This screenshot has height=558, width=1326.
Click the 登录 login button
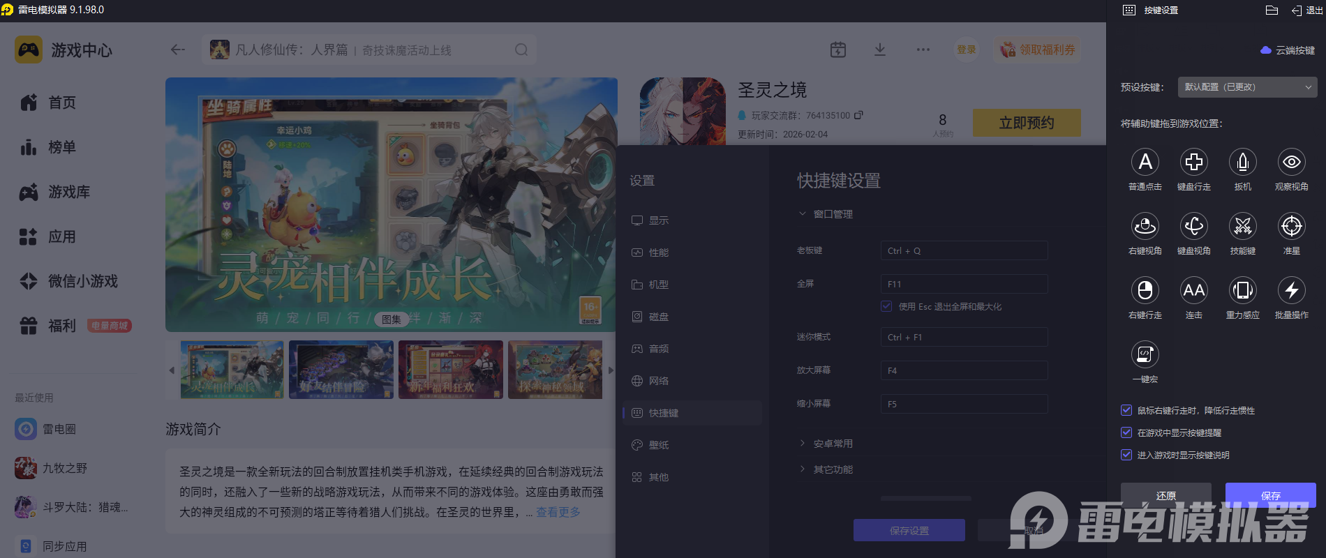click(967, 50)
